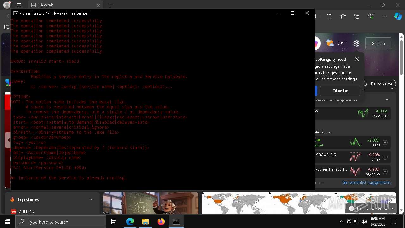
Task: Open Windows Start menu
Action: pyautogui.click(x=8, y=222)
